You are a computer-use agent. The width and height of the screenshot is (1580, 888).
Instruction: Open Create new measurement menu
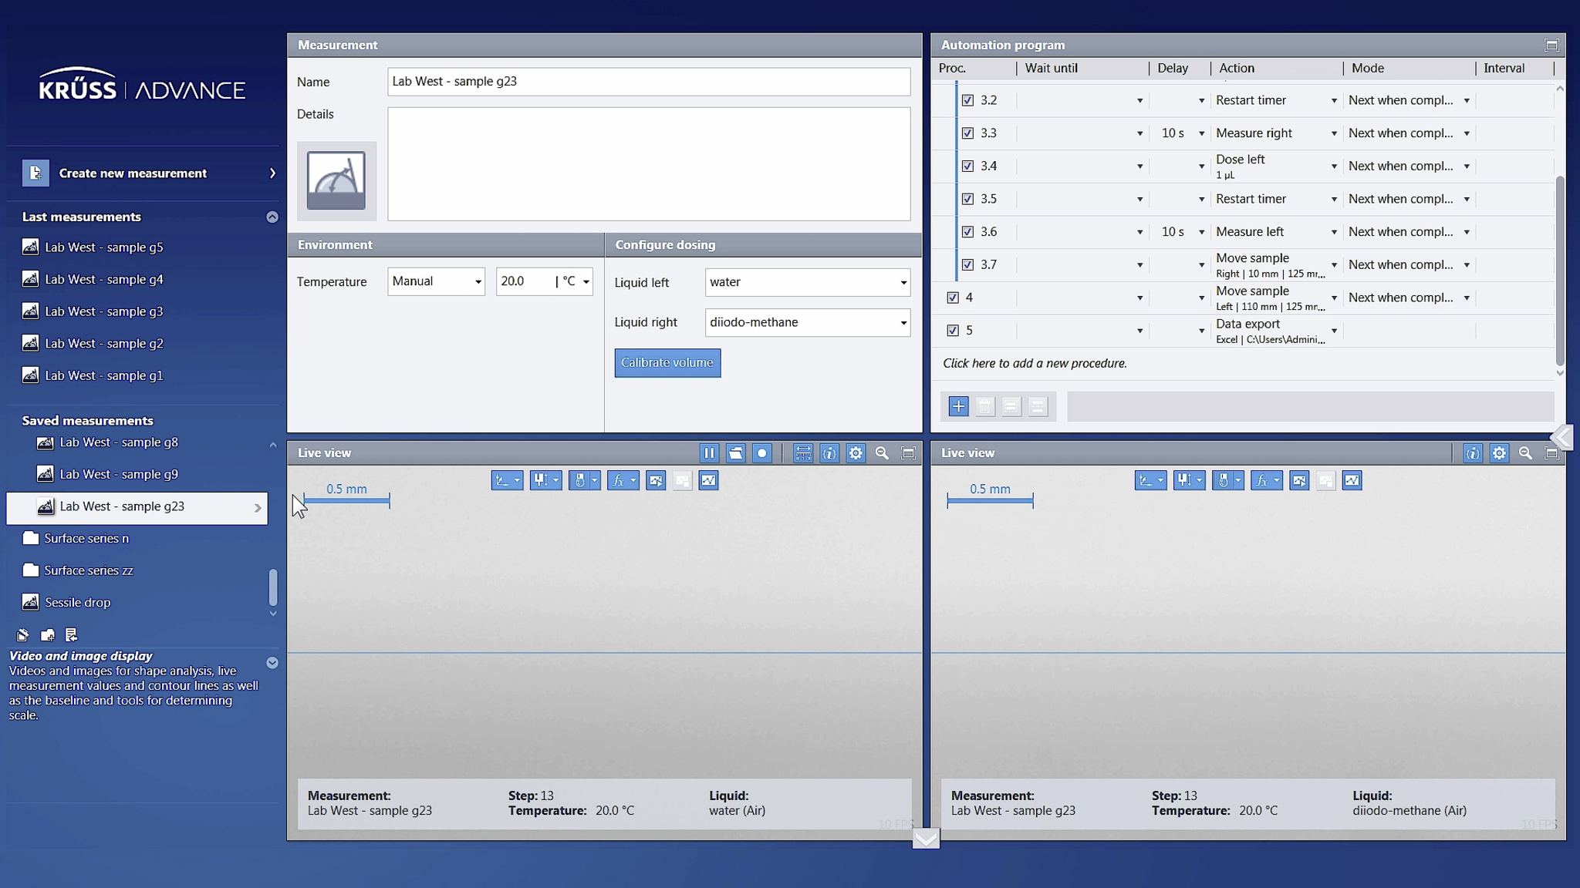tap(147, 173)
